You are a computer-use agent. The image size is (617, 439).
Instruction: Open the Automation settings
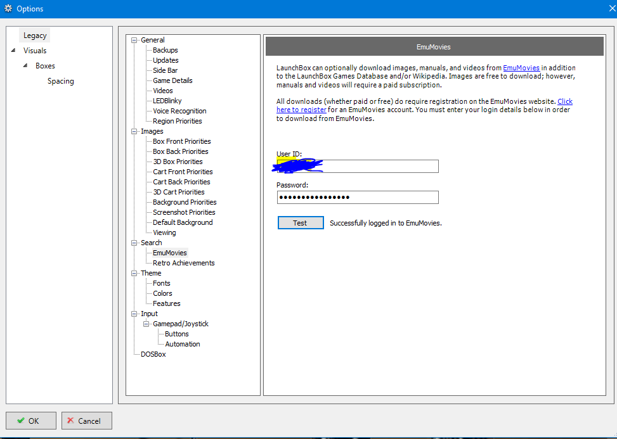[182, 344]
